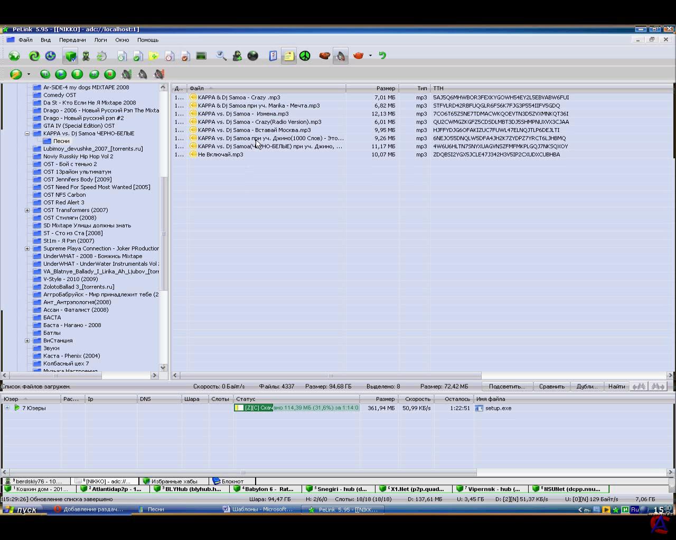The width and height of the screenshot is (676, 540).
Task: Click the magnifying glass search icon
Action: coord(221,56)
